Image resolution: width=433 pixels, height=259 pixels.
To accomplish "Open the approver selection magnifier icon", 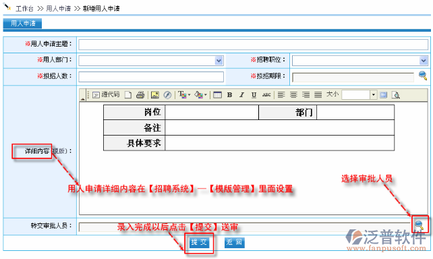I will pyautogui.click(x=420, y=225).
